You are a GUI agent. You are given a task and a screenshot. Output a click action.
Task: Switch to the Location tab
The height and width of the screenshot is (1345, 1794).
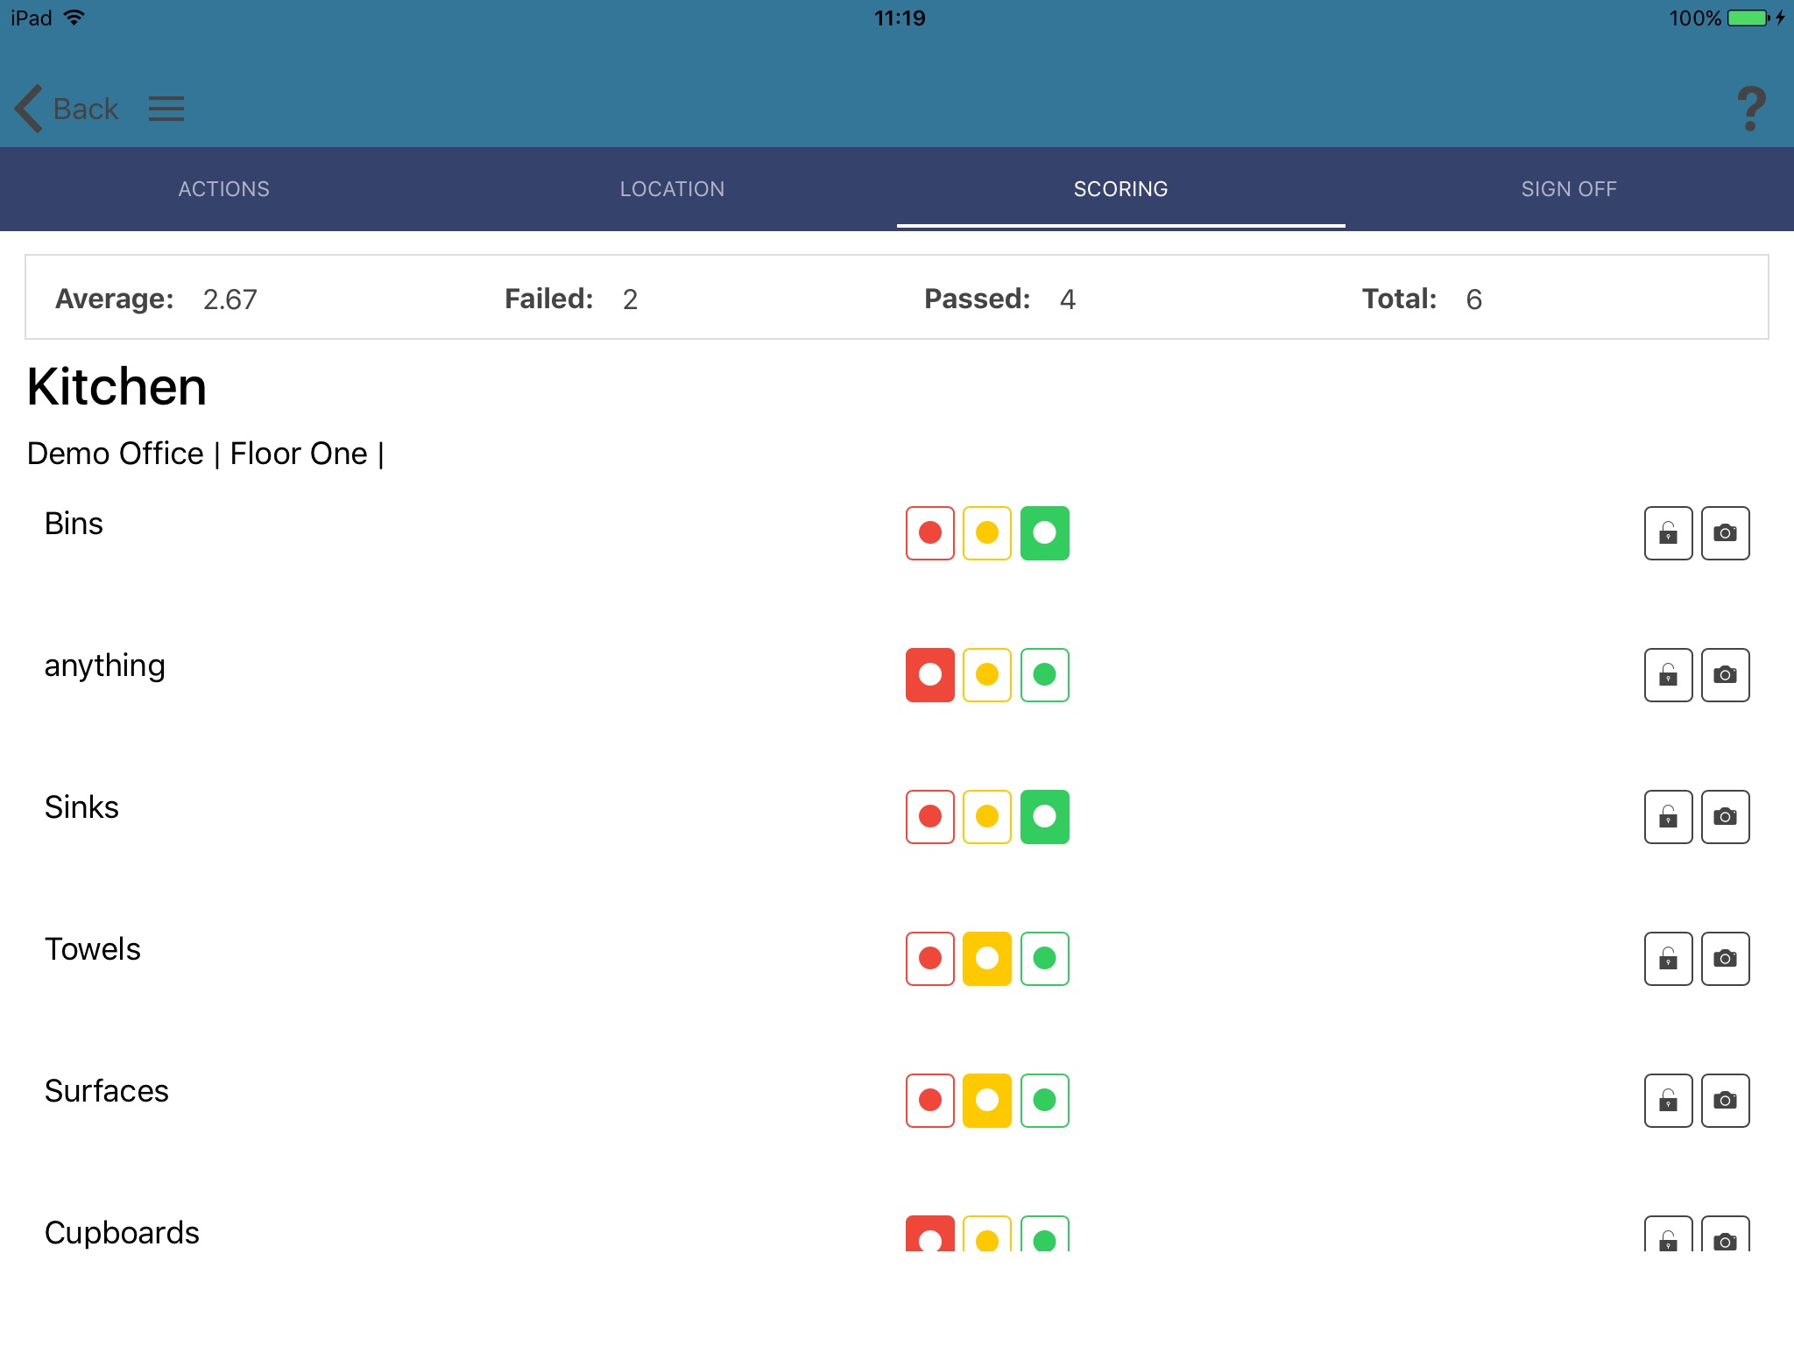click(x=673, y=189)
